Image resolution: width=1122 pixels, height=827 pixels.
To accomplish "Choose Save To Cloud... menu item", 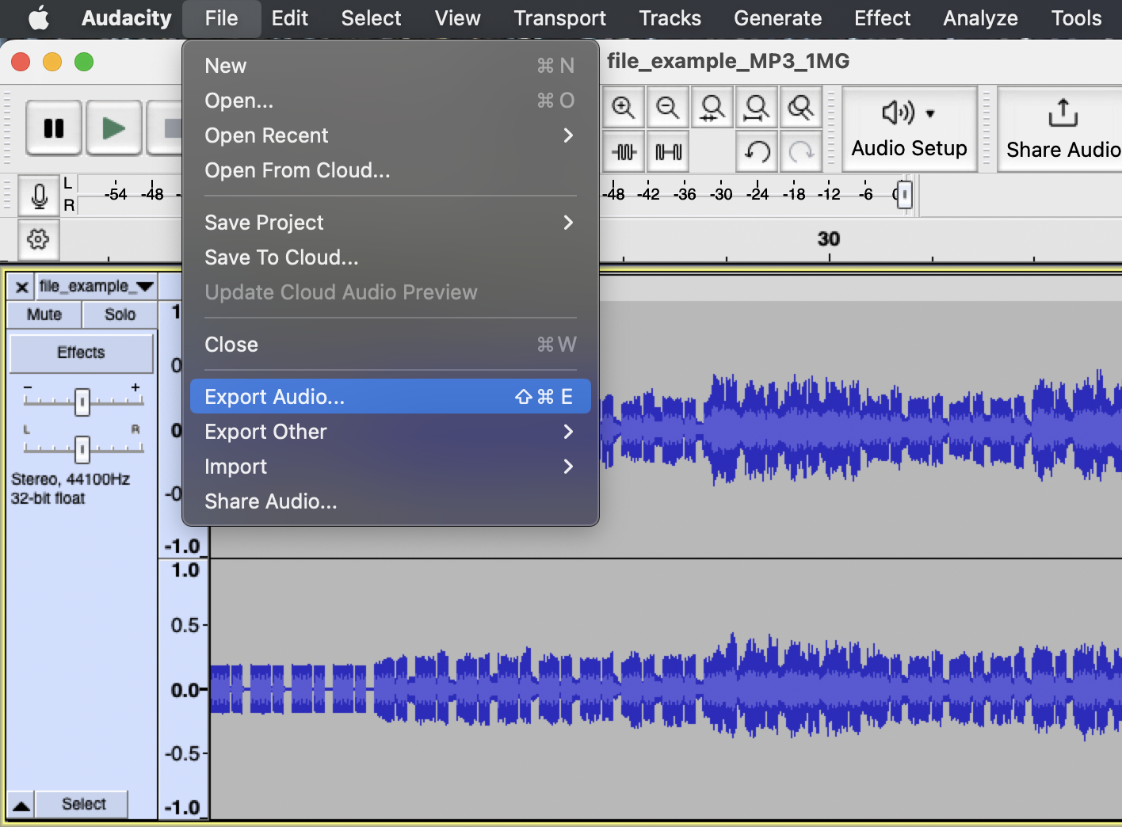I will [390, 257].
